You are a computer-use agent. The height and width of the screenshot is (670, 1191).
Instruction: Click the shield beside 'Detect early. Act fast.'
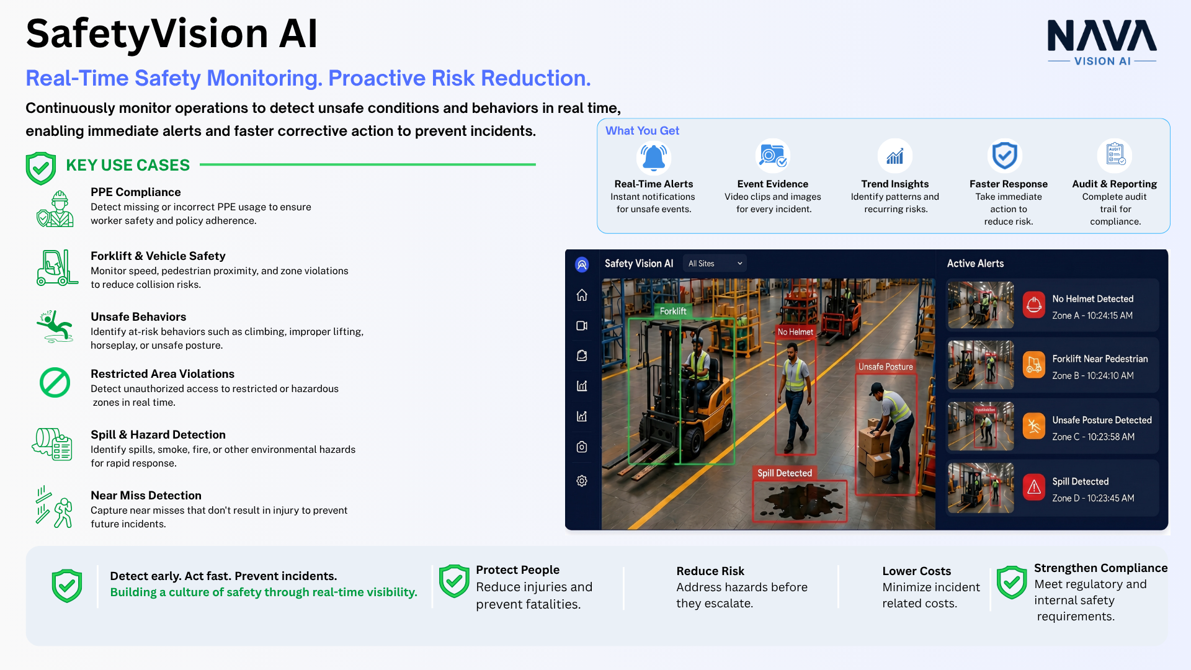click(x=67, y=586)
